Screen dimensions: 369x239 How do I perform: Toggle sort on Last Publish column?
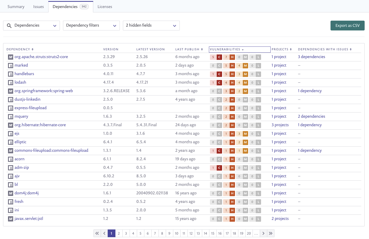coord(189,49)
